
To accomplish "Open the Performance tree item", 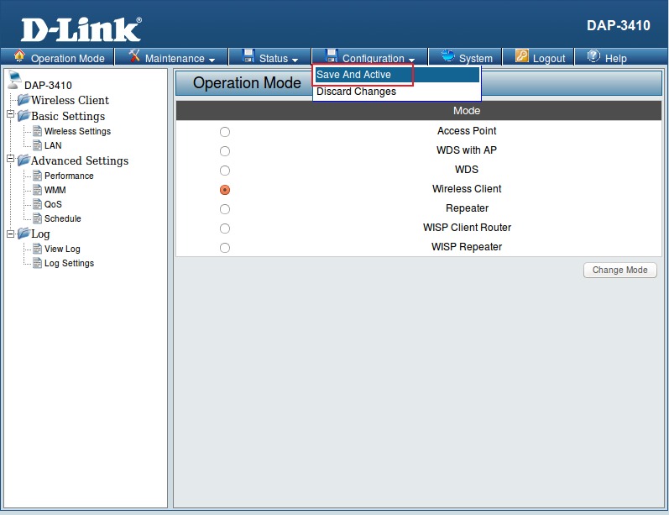I will tap(69, 176).
